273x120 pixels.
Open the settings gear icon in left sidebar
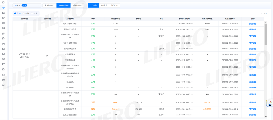tap(3, 85)
